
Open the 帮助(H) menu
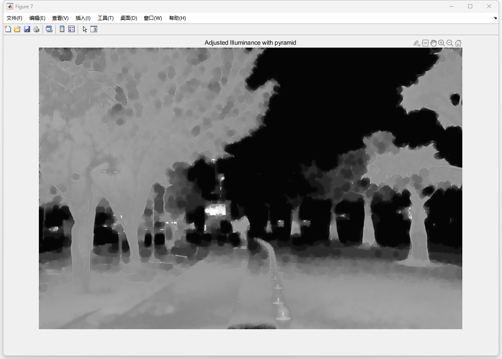(x=177, y=18)
